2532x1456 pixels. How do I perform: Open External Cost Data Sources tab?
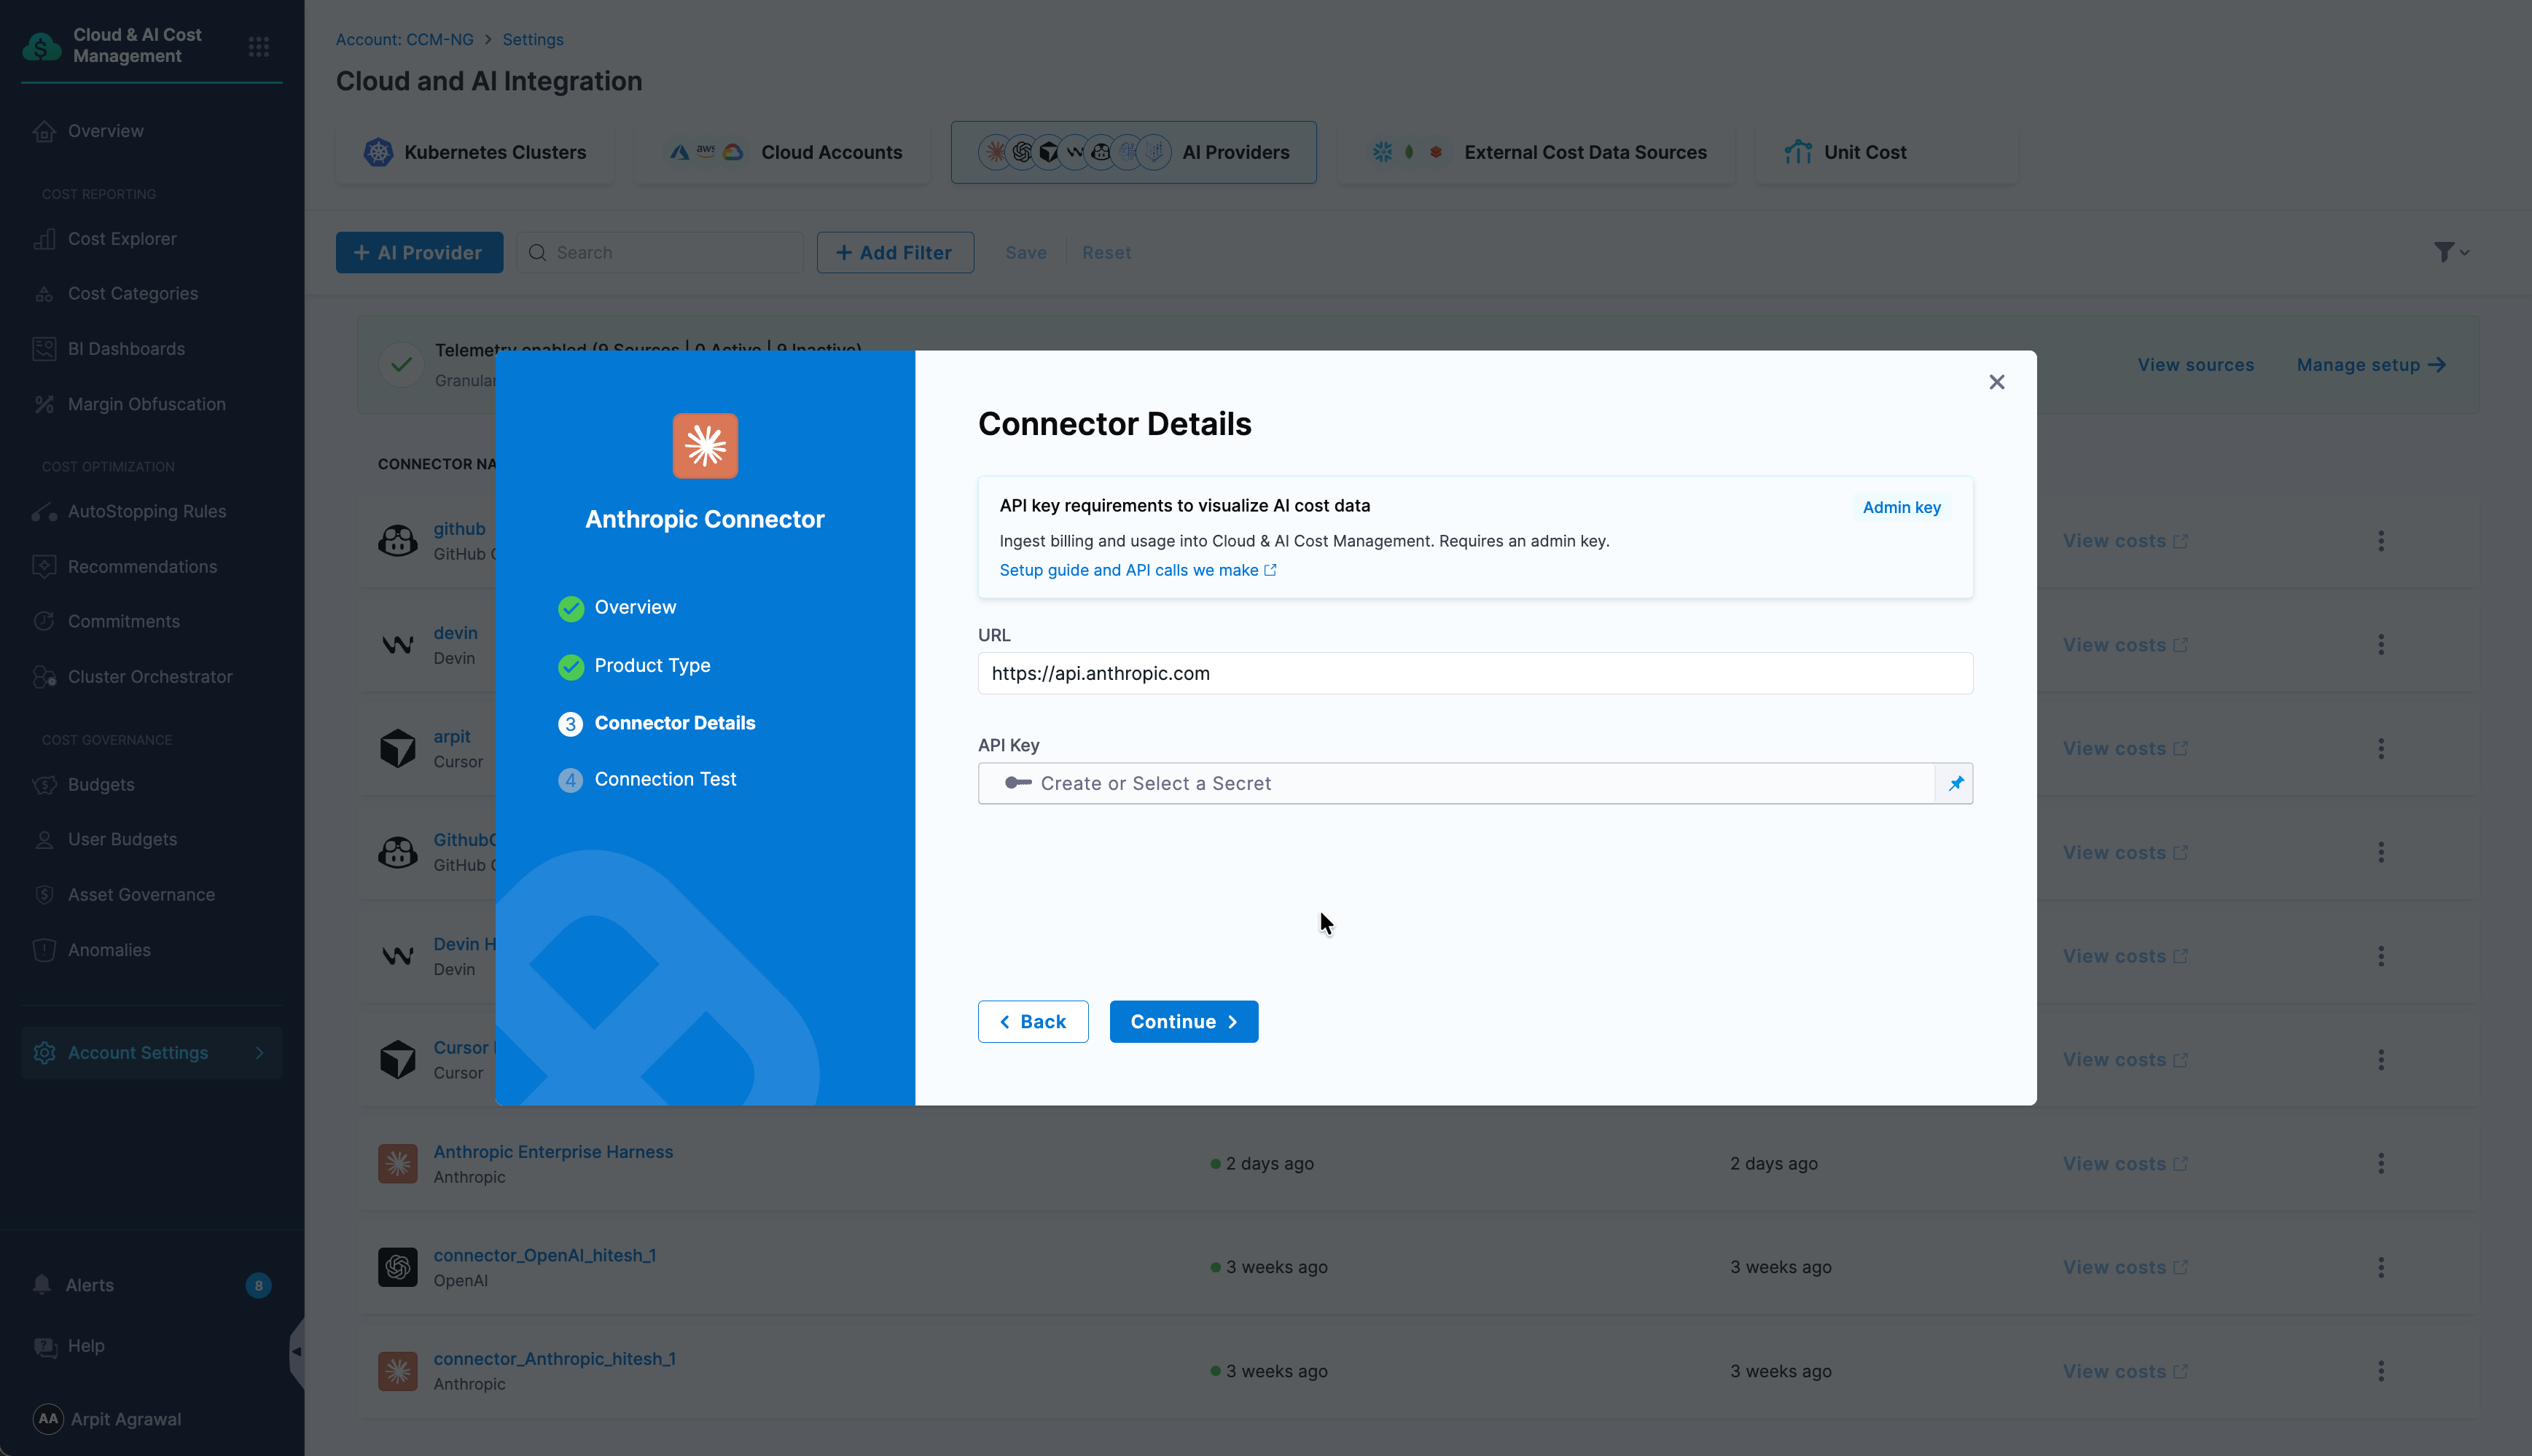(x=1536, y=152)
